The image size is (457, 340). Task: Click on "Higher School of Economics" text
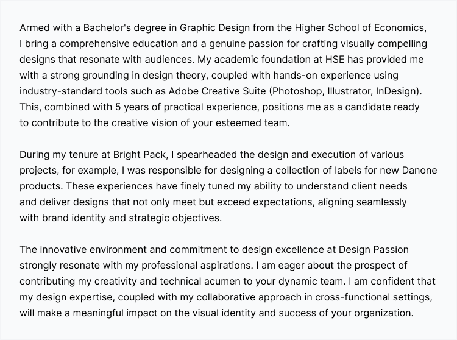click(x=361, y=28)
